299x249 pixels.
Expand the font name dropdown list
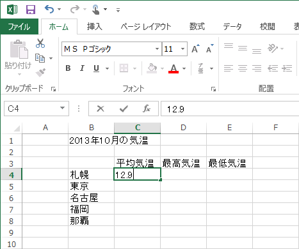pos(158,49)
